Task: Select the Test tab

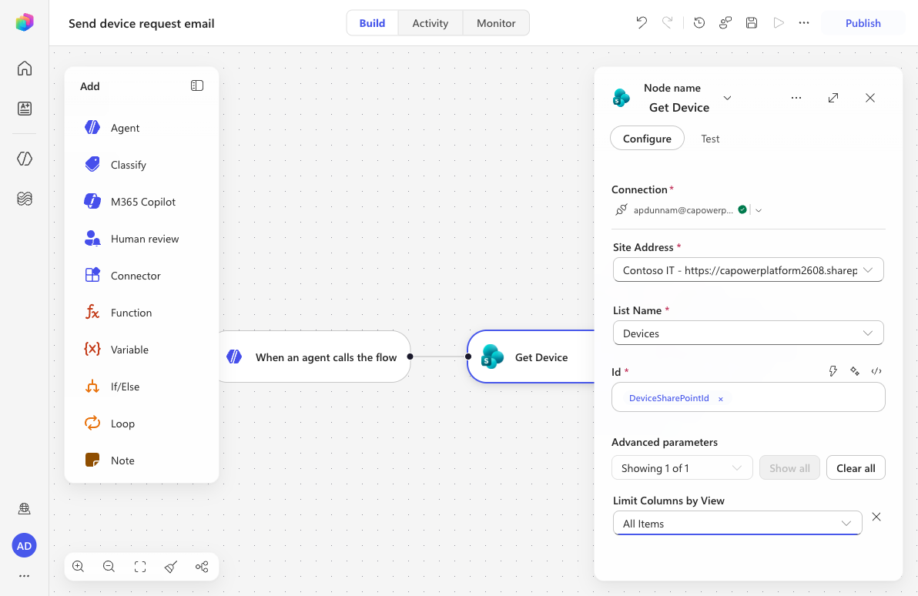Action: pyautogui.click(x=710, y=139)
